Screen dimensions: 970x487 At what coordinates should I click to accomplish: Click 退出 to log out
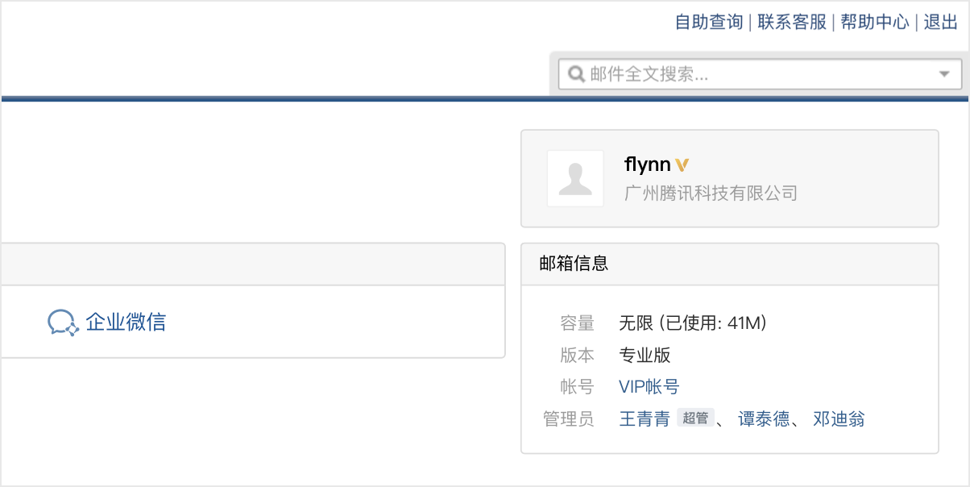(x=941, y=22)
